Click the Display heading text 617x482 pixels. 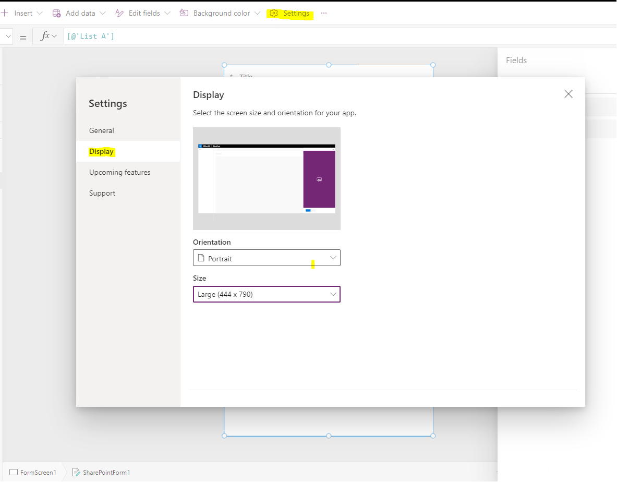(x=209, y=95)
